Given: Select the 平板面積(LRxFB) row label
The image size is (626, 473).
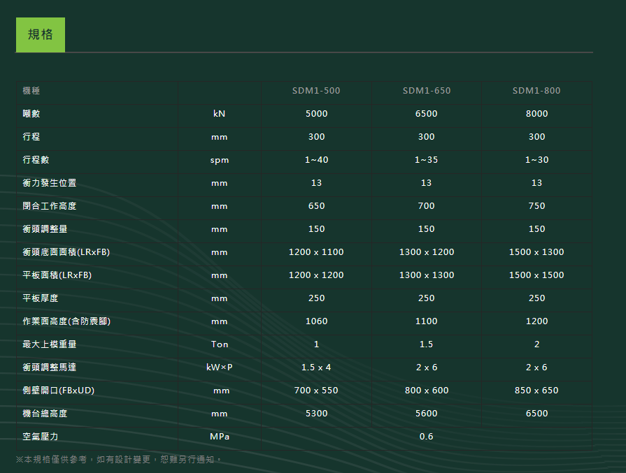Looking at the screenshot, I should coord(57,275).
